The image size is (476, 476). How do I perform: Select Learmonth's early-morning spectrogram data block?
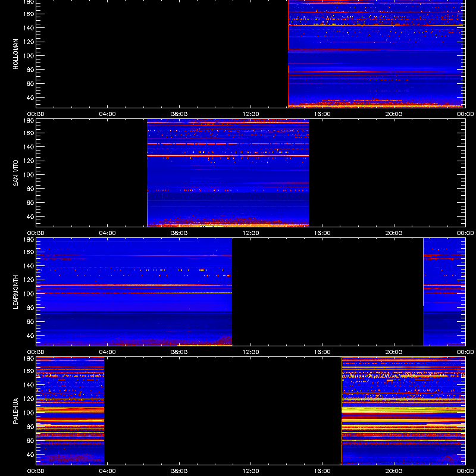(134, 292)
